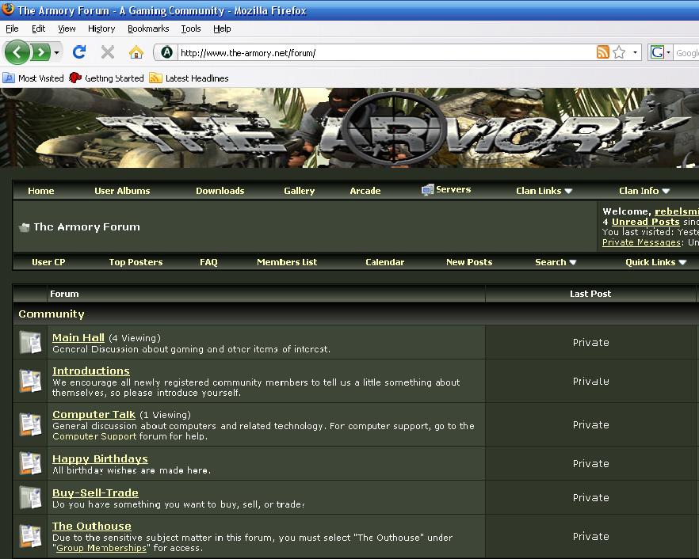
Task: Open Most Visited bookmarks toolbar item
Action: tap(34, 78)
